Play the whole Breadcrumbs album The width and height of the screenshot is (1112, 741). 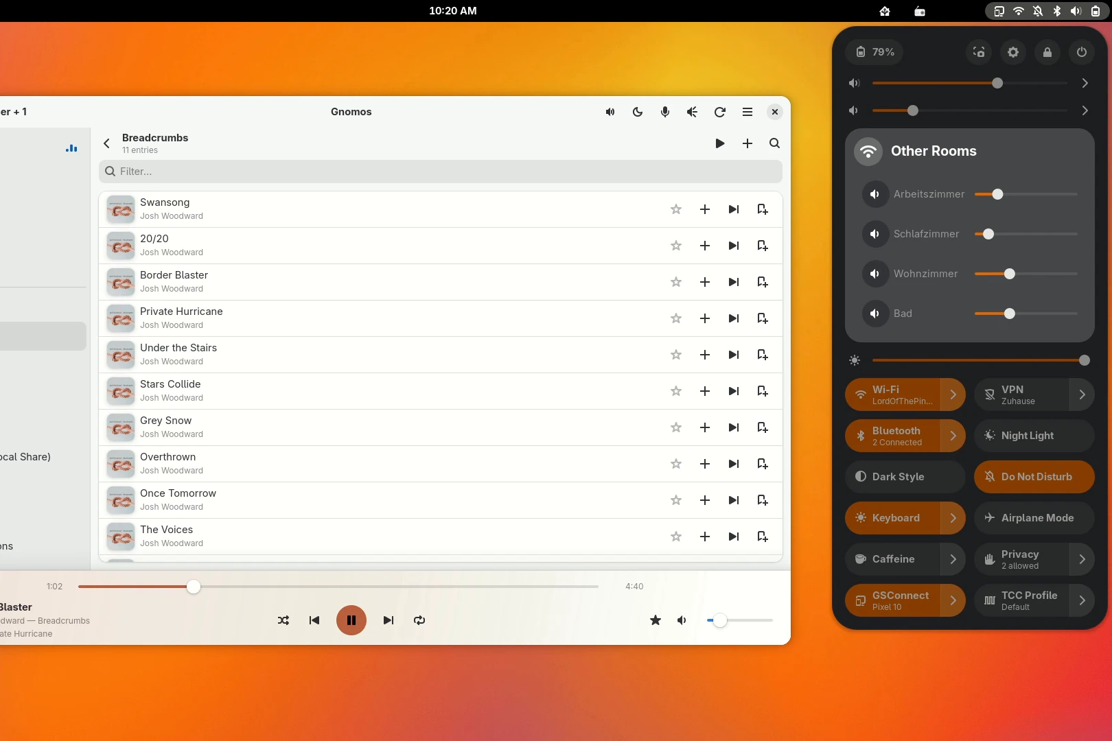point(720,143)
